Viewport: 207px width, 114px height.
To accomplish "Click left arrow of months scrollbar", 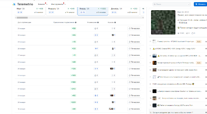I will tap(16, 18).
